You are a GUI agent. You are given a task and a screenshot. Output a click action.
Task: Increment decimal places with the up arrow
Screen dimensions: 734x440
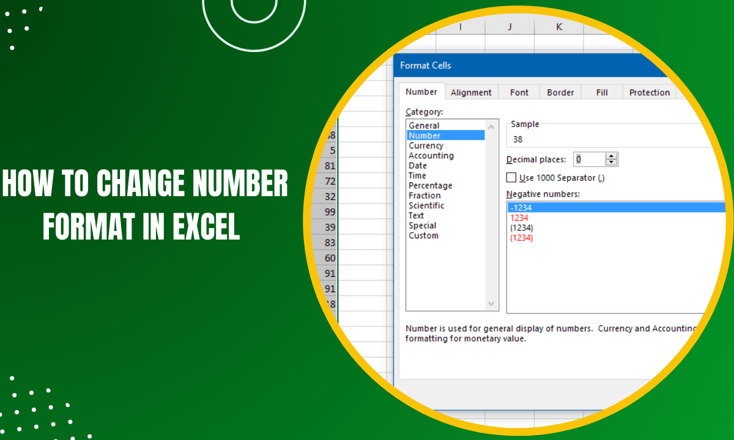pos(610,155)
